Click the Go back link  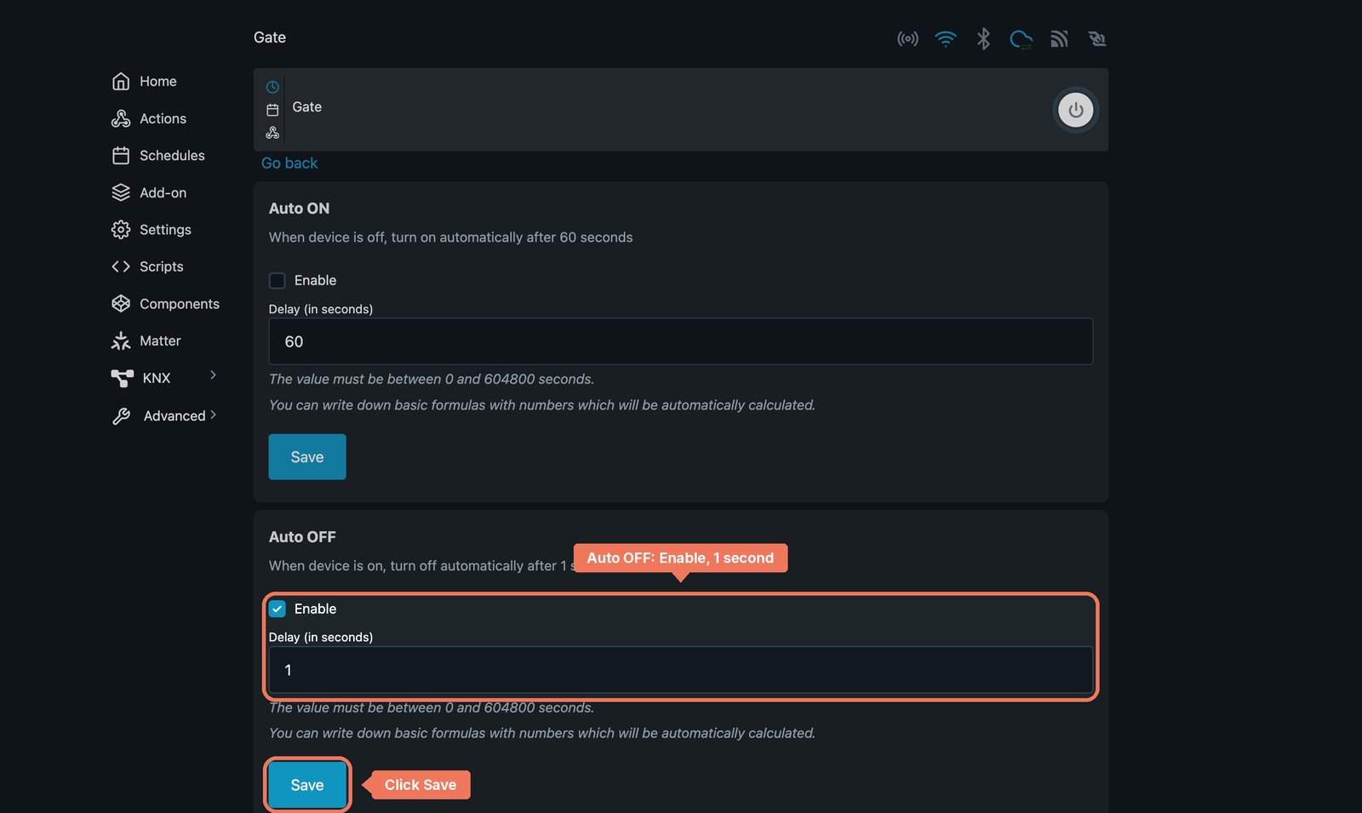(289, 163)
